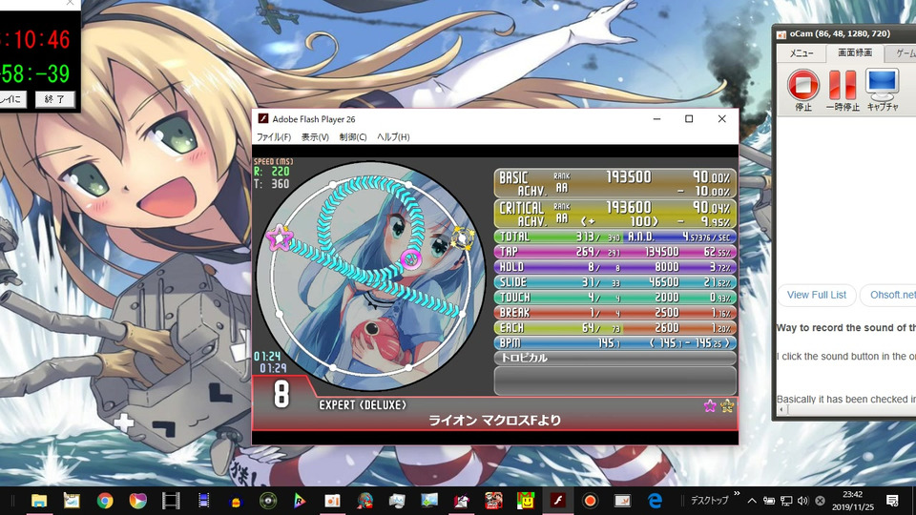
Task: Open the ファイル(F) menu in Flash Player
Action: pyautogui.click(x=274, y=137)
